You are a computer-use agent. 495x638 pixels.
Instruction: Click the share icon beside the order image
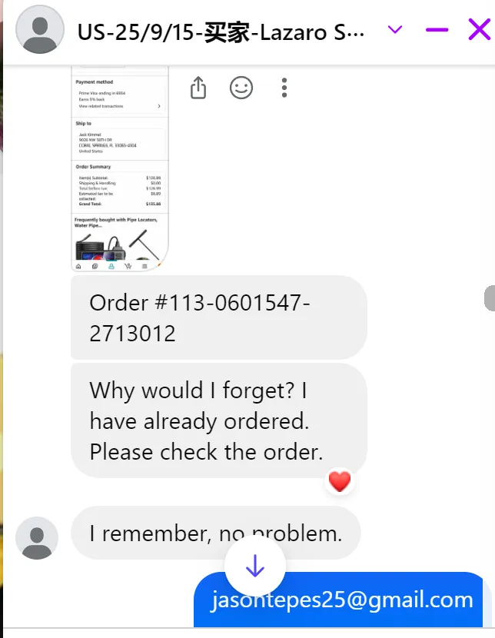(198, 88)
